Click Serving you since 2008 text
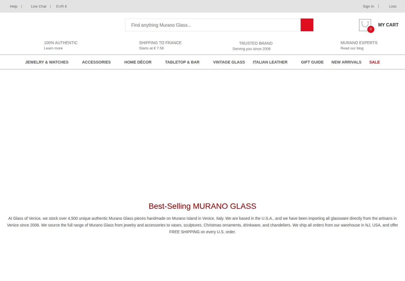This screenshot has width=405, height=281. (x=251, y=49)
